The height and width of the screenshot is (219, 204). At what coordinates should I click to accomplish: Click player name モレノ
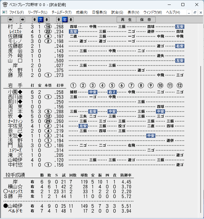click(15, 41)
